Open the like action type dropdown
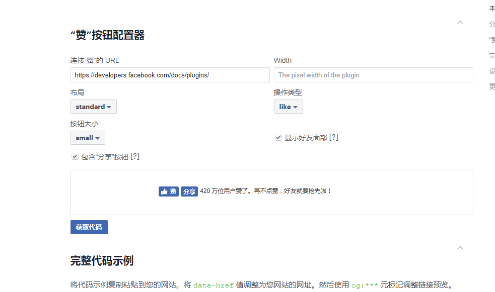This screenshot has height=292, width=495. click(x=288, y=107)
